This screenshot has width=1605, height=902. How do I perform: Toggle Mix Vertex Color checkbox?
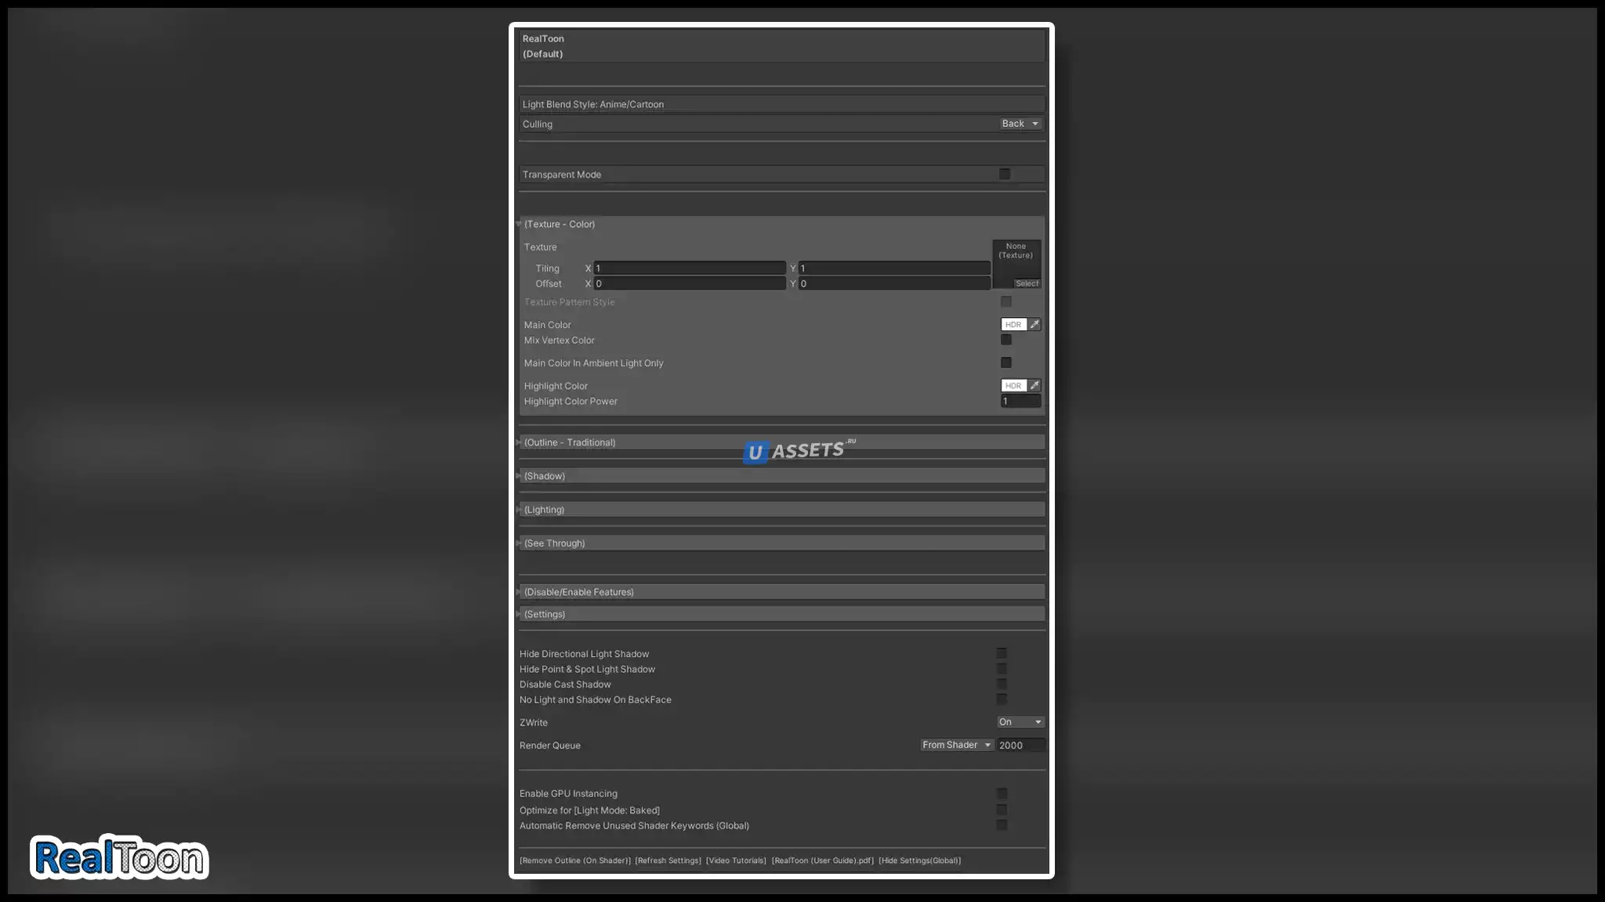tap(1006, 340)
